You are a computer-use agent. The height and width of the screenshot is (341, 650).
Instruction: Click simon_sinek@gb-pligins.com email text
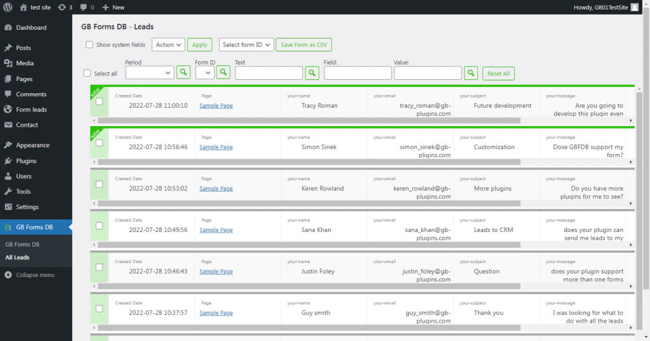(x=425, y=151)
